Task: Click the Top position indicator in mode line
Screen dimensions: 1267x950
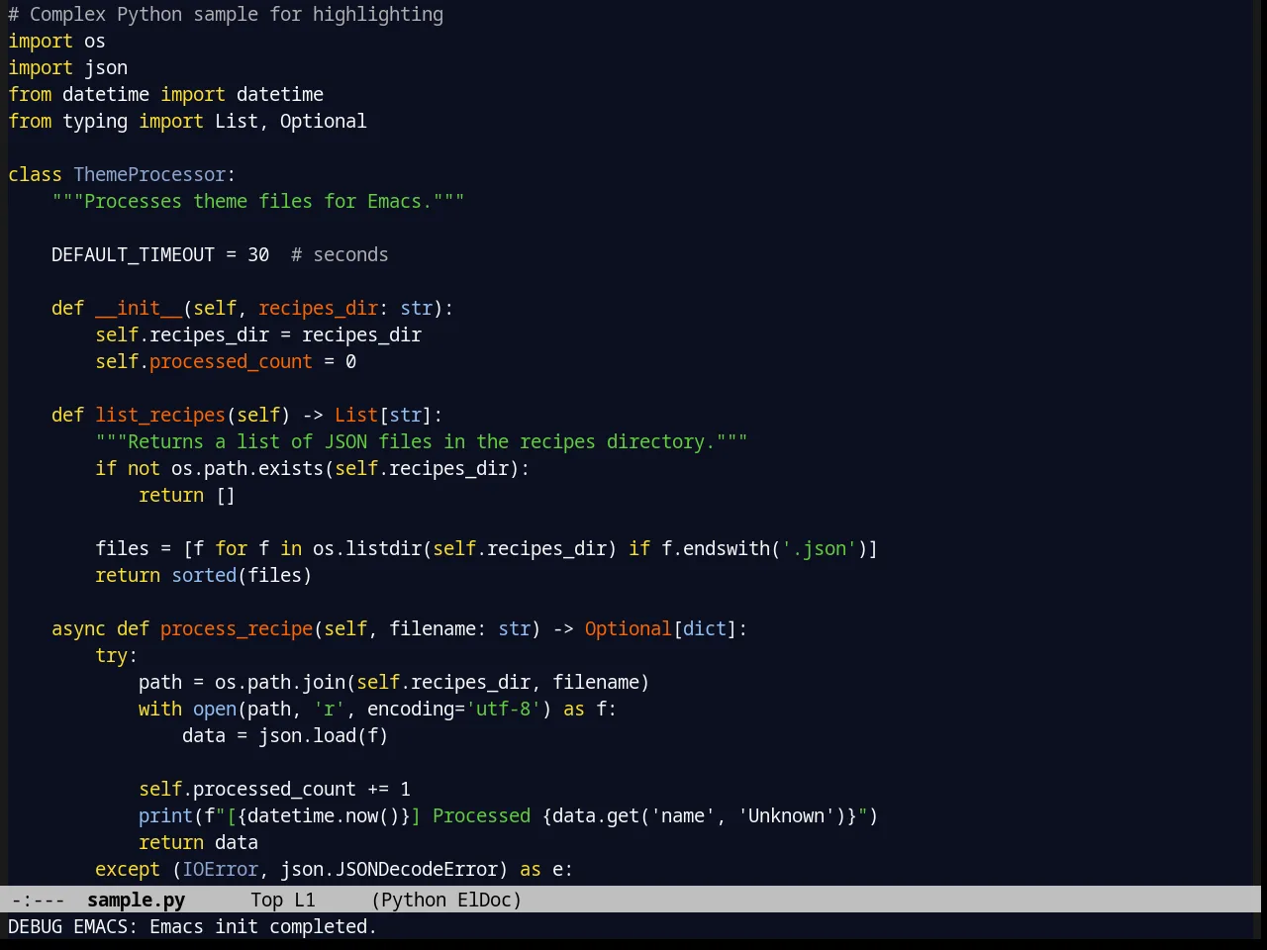Action: click(x=266, y=900)
